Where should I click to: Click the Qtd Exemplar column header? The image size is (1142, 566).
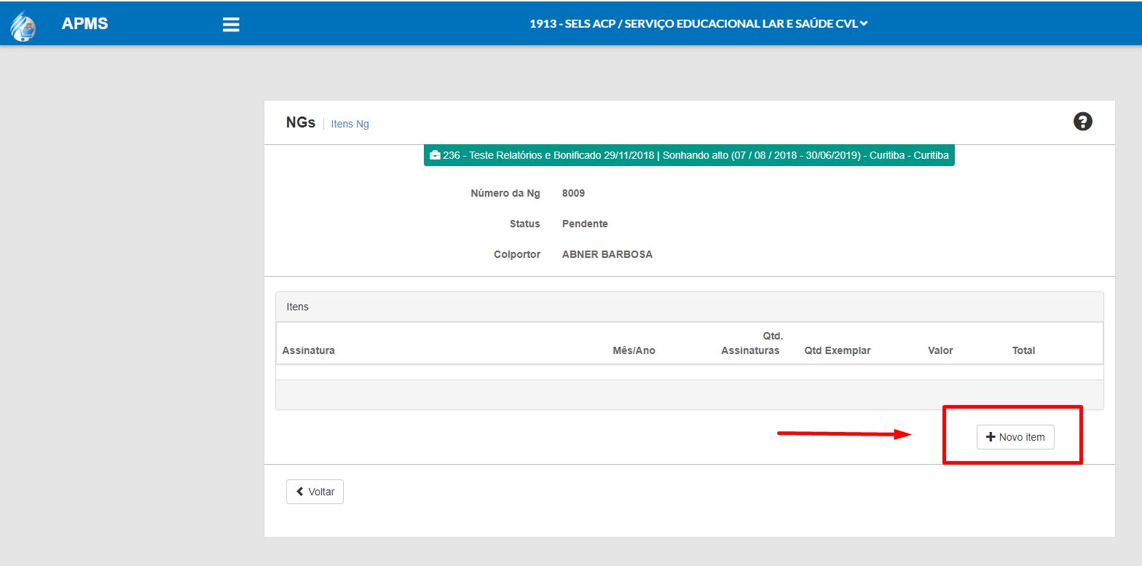click(x=838, y=350)
